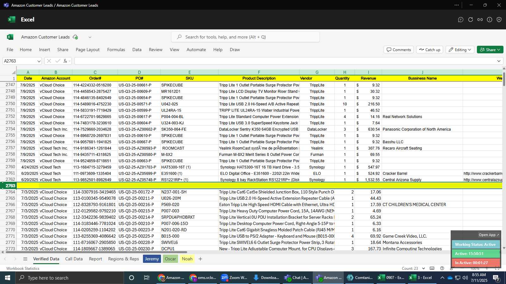Click Open App in tracker widget
Screen dimensions: 506x284
click(x=489, y=235)
